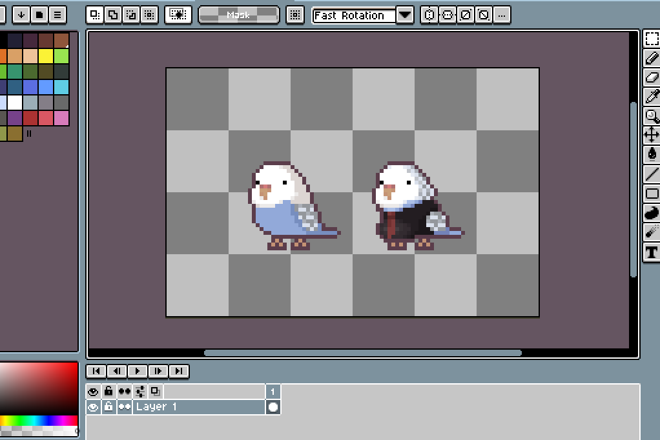Select the Text tool
The width and height of the screenshot is (660, 440).
[652, 252]
